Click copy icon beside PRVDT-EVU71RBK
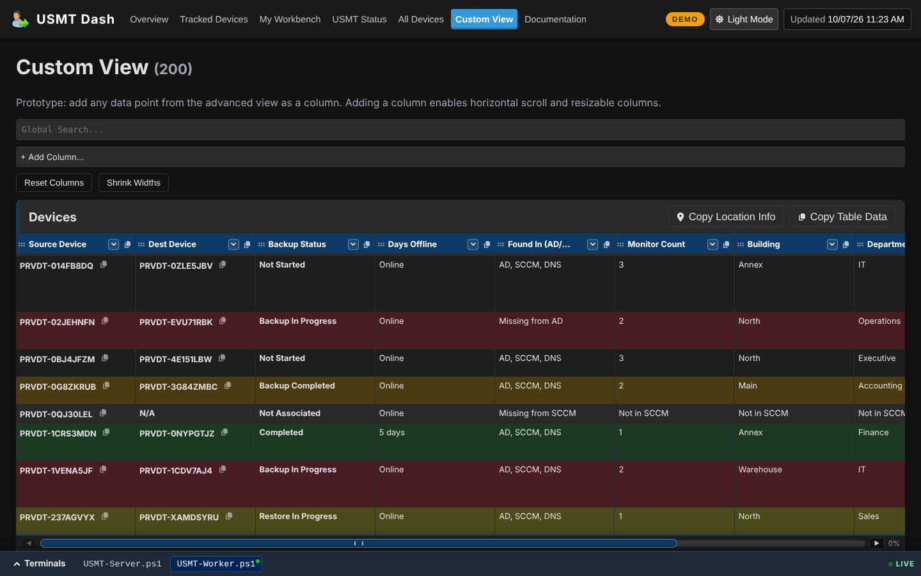Screen dimensions: 921x576 pos(223,321)
